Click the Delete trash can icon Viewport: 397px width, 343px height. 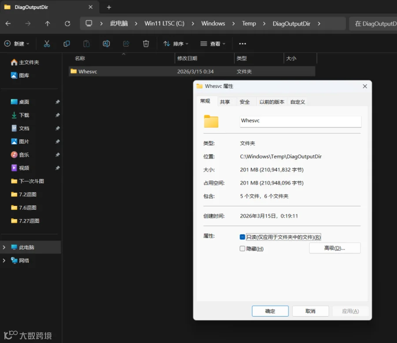click(x=146, y=44)
